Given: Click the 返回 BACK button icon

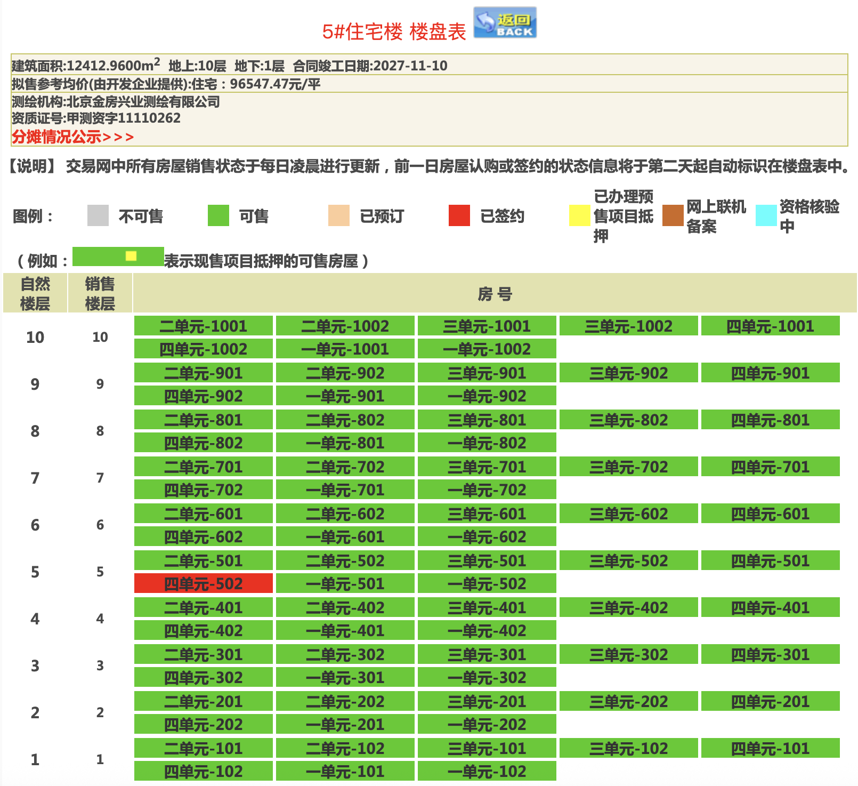Looking at the screenshot, I should click(x=505, y=22).
